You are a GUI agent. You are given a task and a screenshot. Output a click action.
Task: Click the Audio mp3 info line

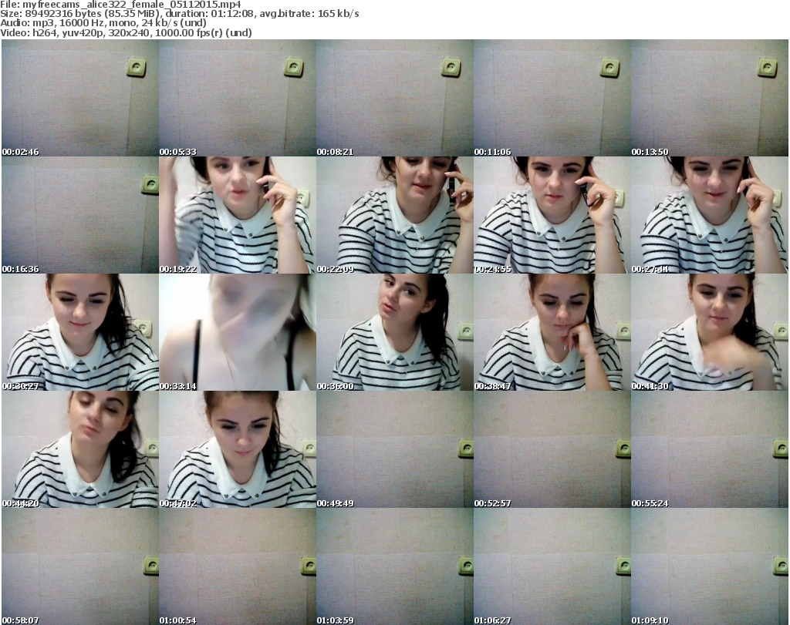(103, 23)
